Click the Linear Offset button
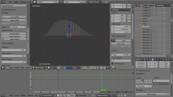The image size is (173, 97). [x=14, y=17]
